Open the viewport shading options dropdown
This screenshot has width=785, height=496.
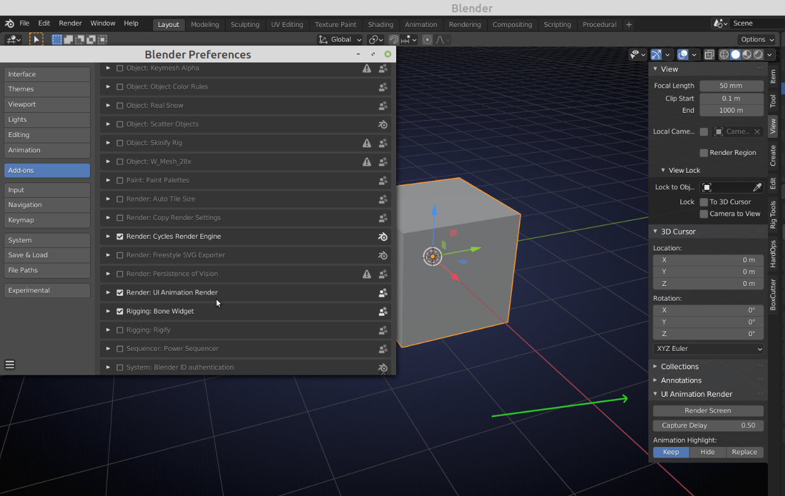(x=770, y=54)
